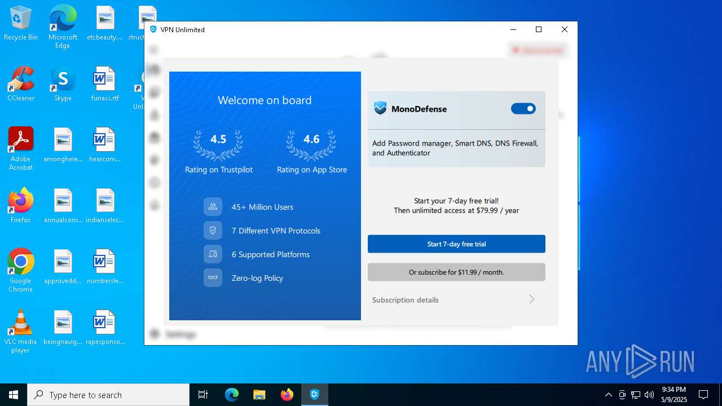The height and width of the screenshot is (406, 722).
Task: Open Google Chrome desktop shortcut
Action: pyautogui.click(x=21, y=270)
